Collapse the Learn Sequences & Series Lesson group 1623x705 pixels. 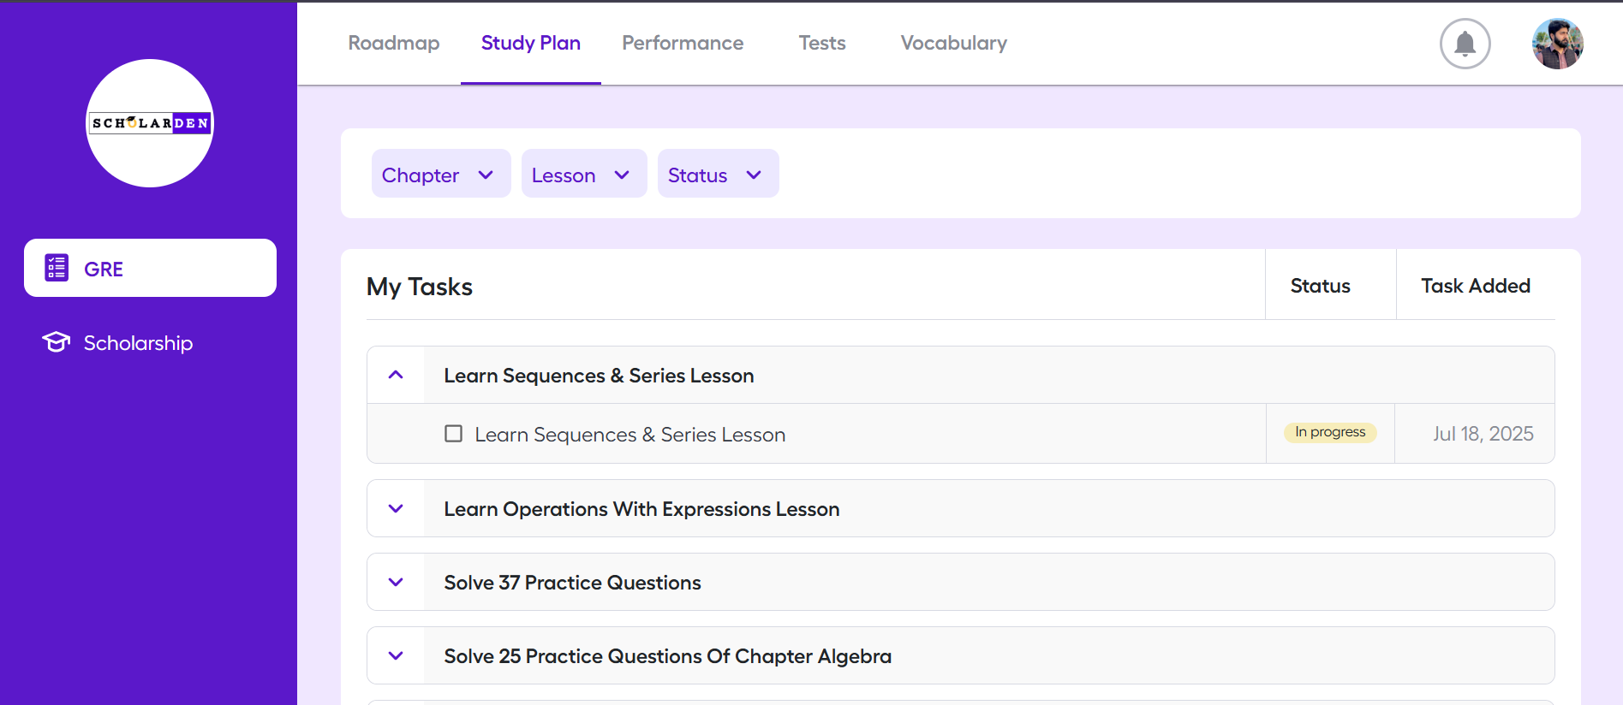click(396, 375)
